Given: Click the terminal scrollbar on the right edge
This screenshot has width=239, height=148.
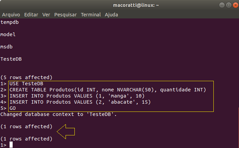Looking at the screenshot, I should coord(238,128).
